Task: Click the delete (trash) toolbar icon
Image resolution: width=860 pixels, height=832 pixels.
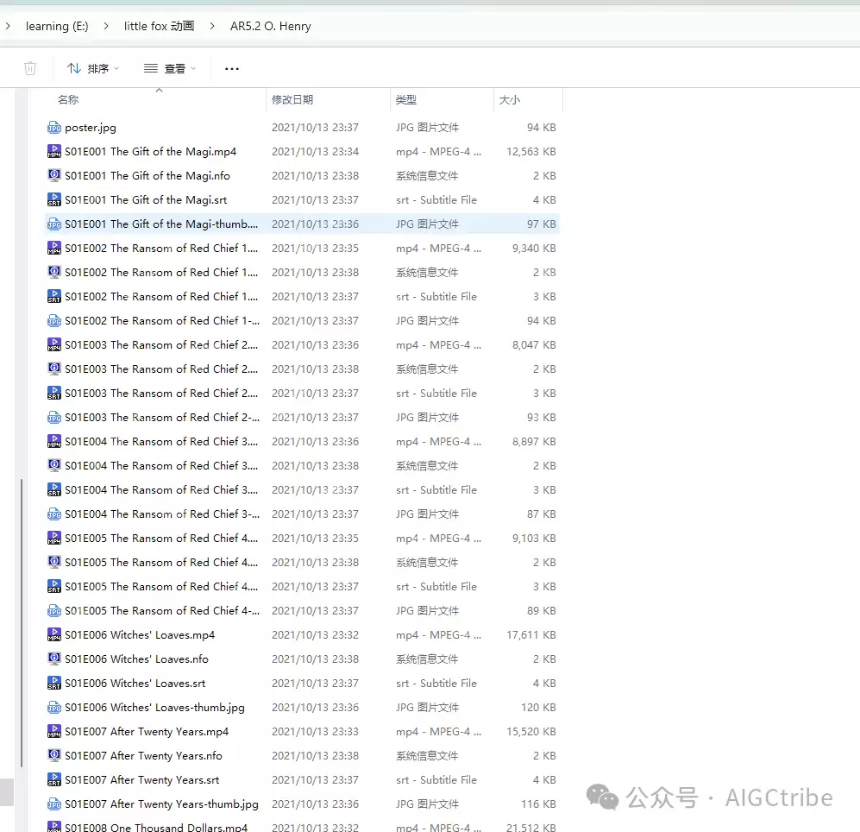Action: tap(30, 68)
